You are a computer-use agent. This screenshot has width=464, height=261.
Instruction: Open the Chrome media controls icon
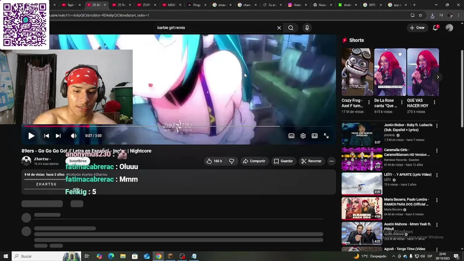tap(441, 15)
